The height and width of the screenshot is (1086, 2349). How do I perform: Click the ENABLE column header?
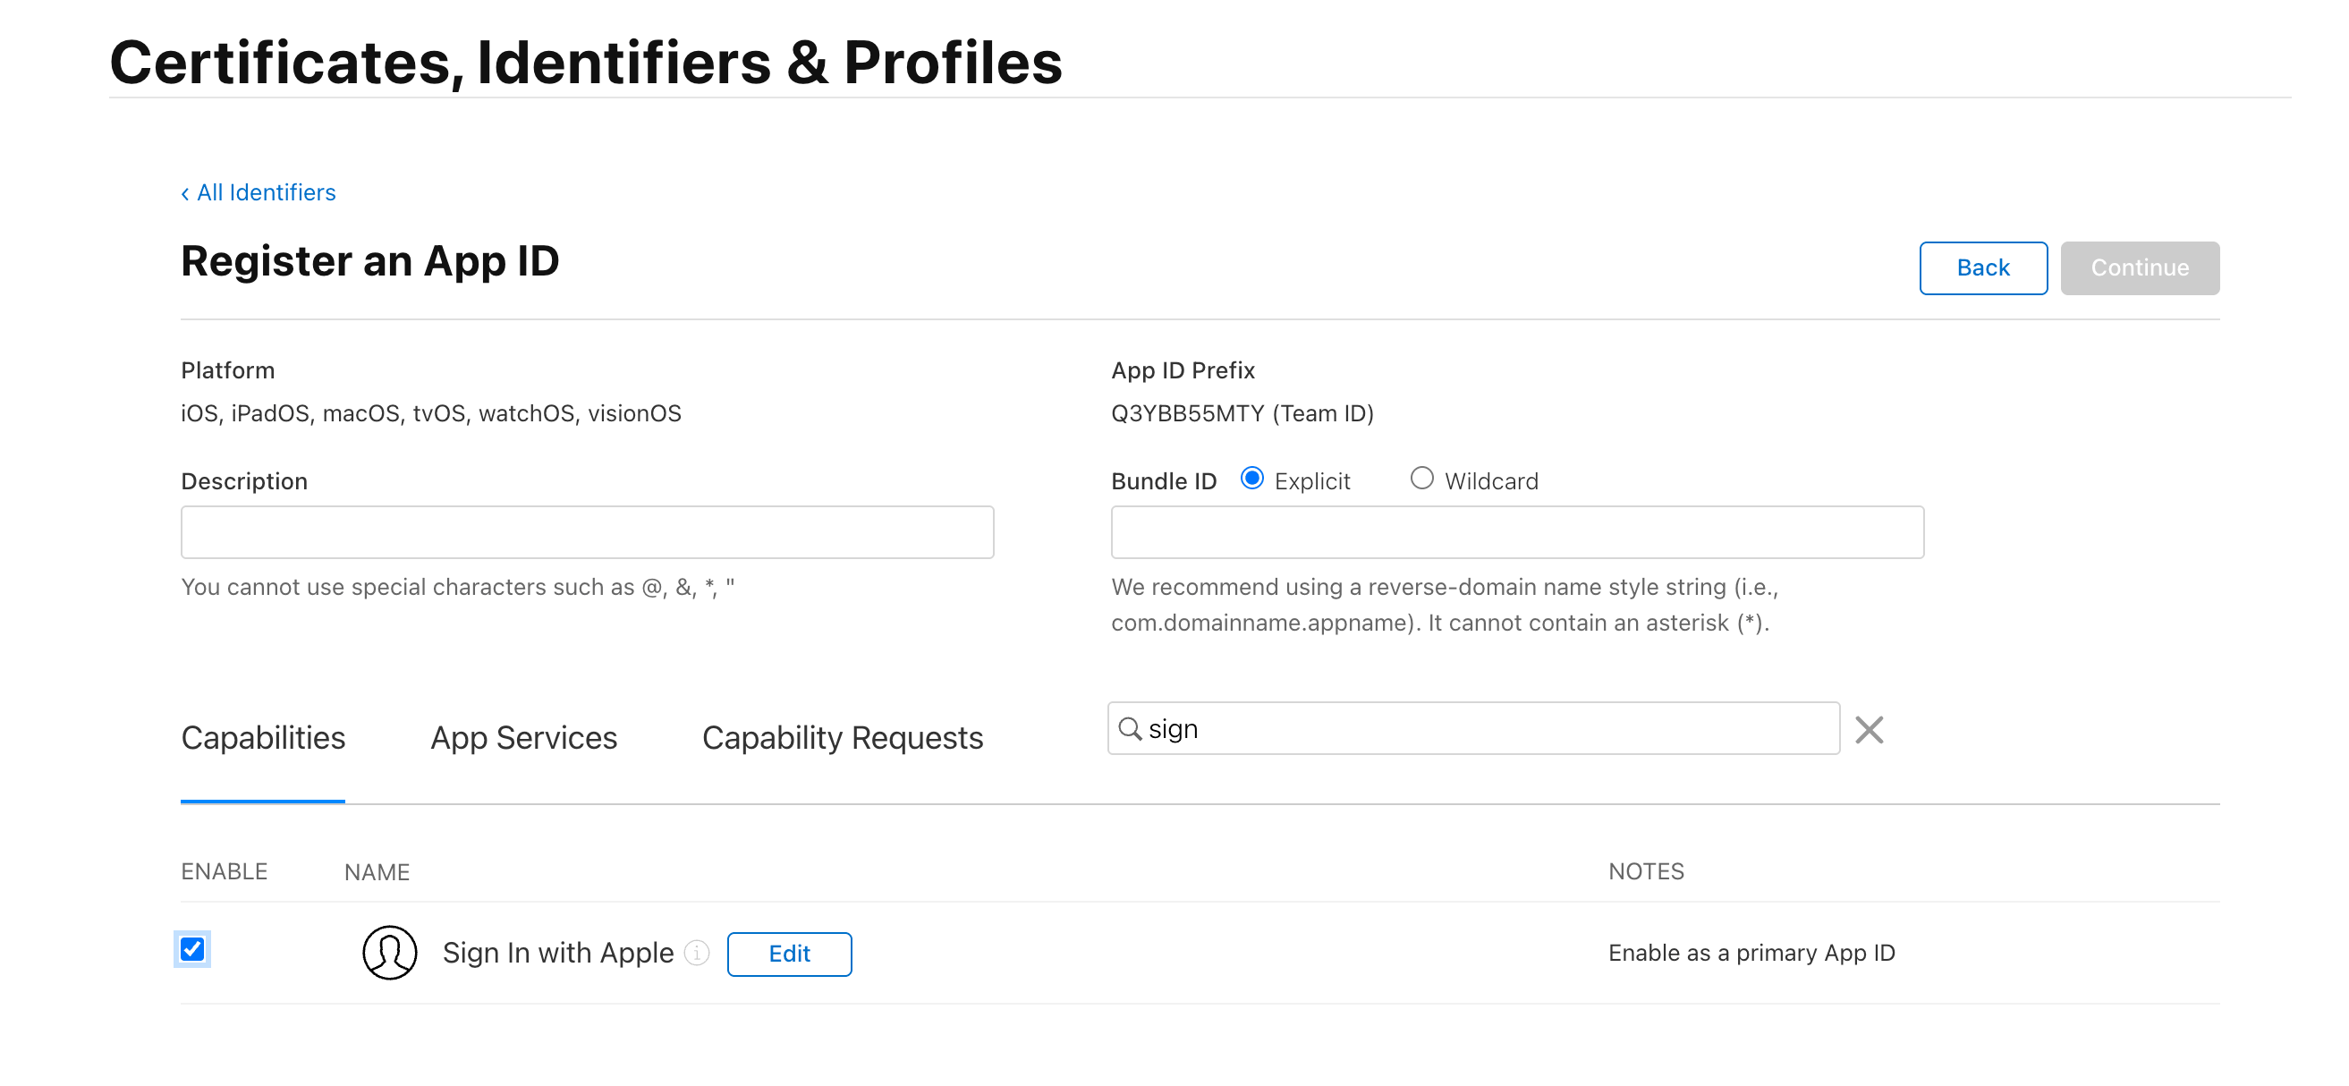pos(225,871)
